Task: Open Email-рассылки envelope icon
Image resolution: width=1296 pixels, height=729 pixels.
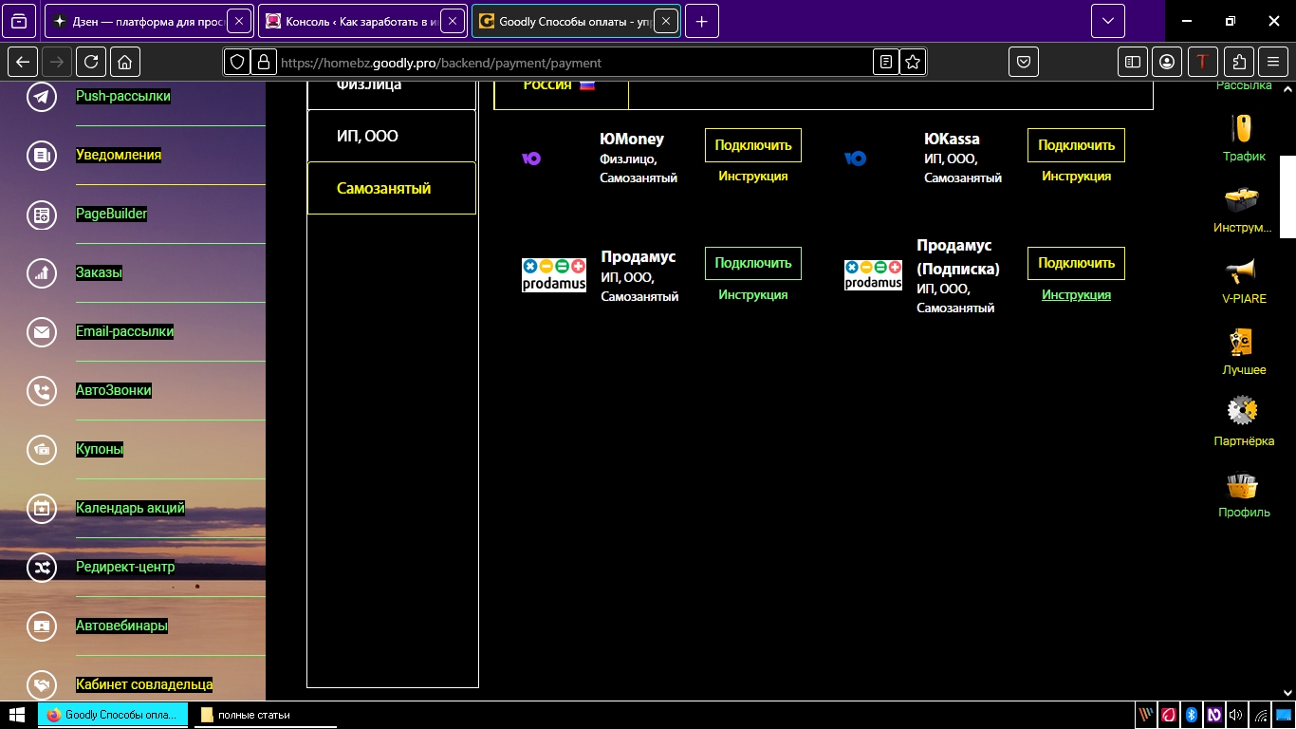Action: (42, 331)
